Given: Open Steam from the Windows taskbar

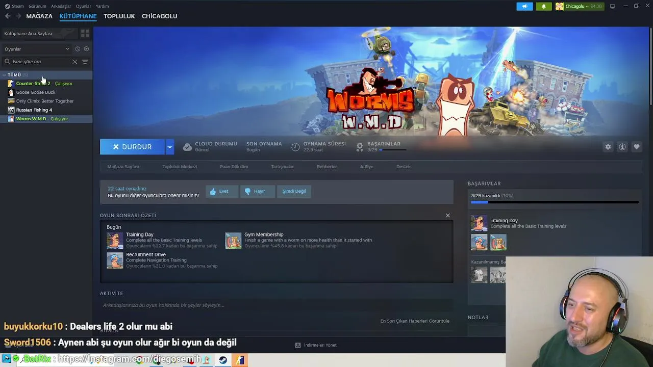Looking at the screenshot, I should point(223,360).
